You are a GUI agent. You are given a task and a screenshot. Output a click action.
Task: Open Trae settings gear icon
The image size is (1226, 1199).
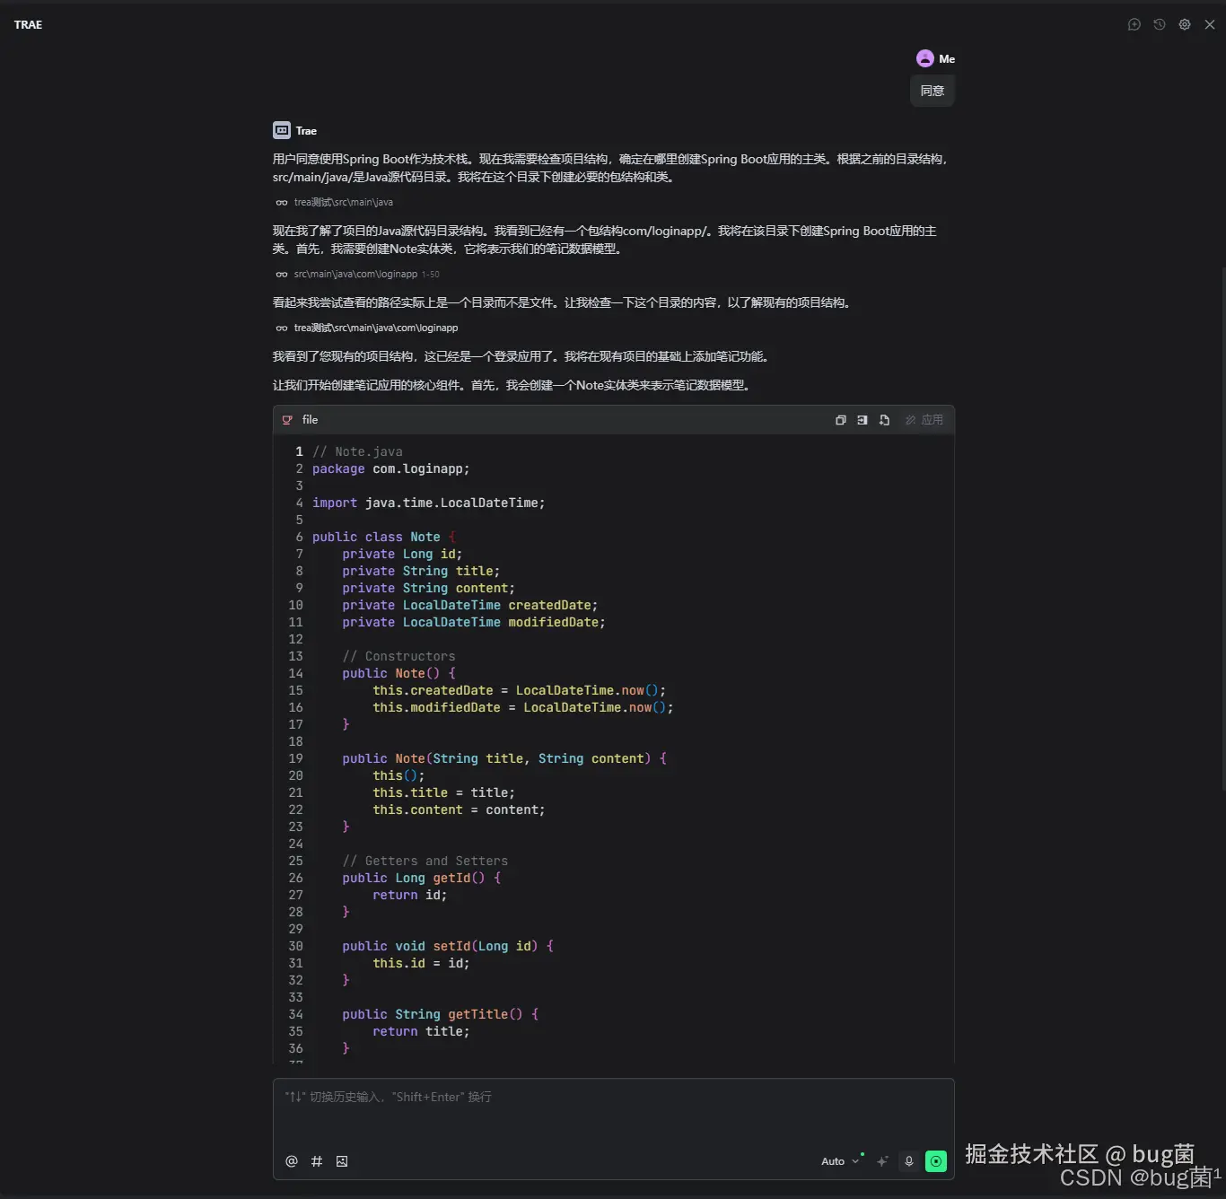click(x=1185, y=24)
